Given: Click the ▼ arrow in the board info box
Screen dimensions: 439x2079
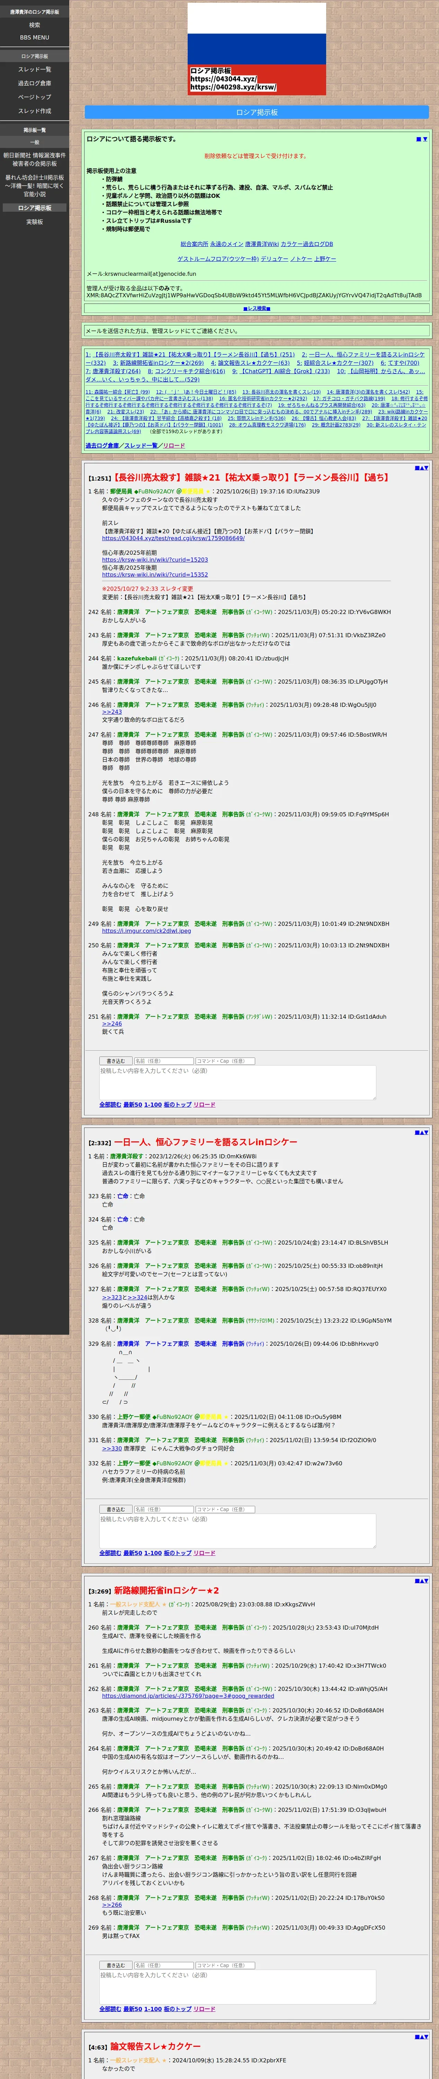Looking at the screenshot, I should coord(425,139).
